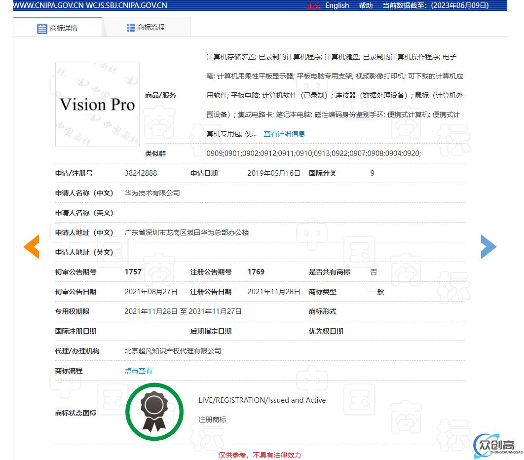Click the 类似群 field label

coord(155,153)
